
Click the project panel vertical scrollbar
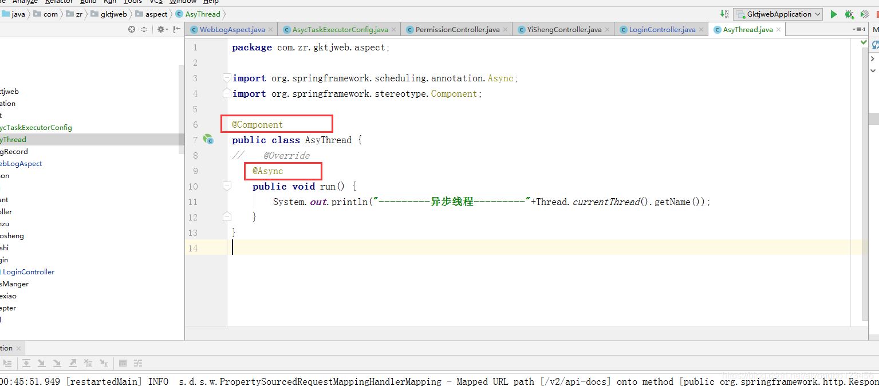[x=182, y=109]
